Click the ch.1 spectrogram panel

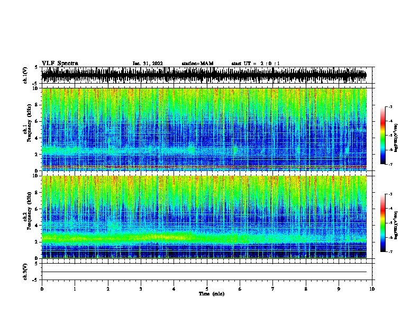coord(204,129)
